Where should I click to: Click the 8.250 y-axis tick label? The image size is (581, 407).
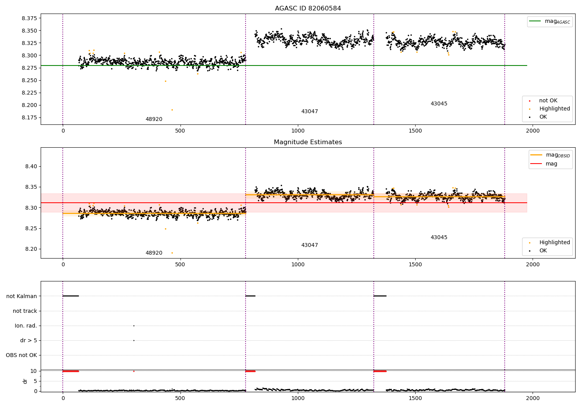click(x=29, y=81)
